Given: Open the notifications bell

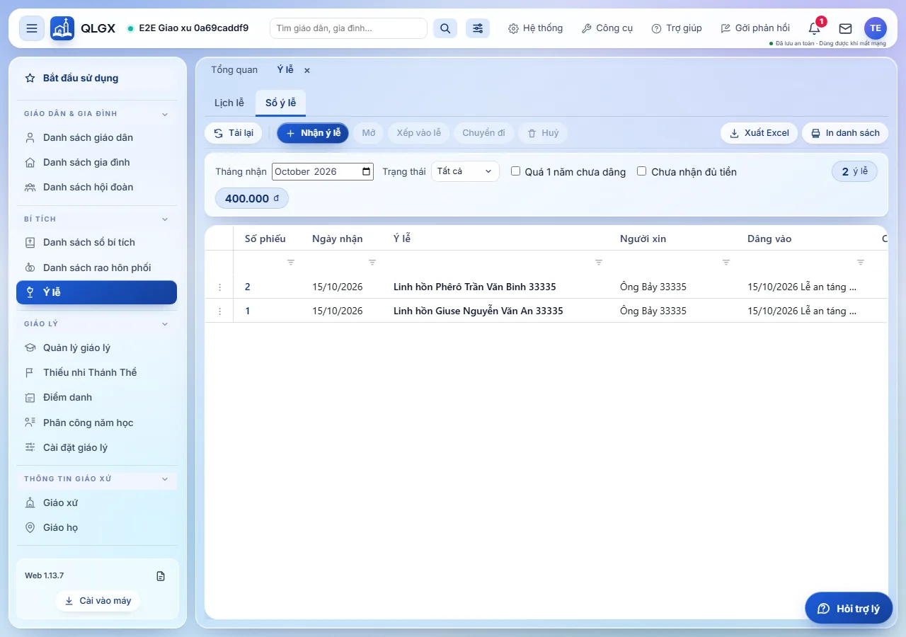Looking at the screenshot, I should pos(815,28).
